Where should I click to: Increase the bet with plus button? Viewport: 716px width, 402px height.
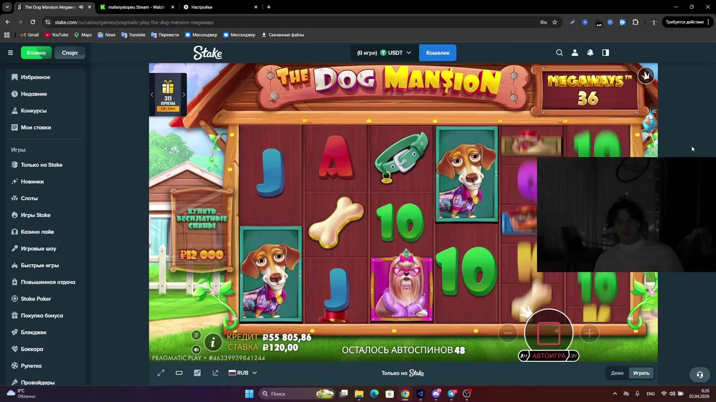tap(589, 333)
